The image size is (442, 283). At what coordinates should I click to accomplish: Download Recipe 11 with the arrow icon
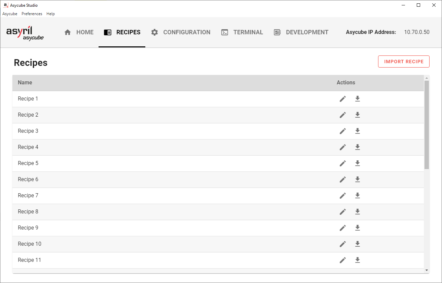tap(358, 260)
